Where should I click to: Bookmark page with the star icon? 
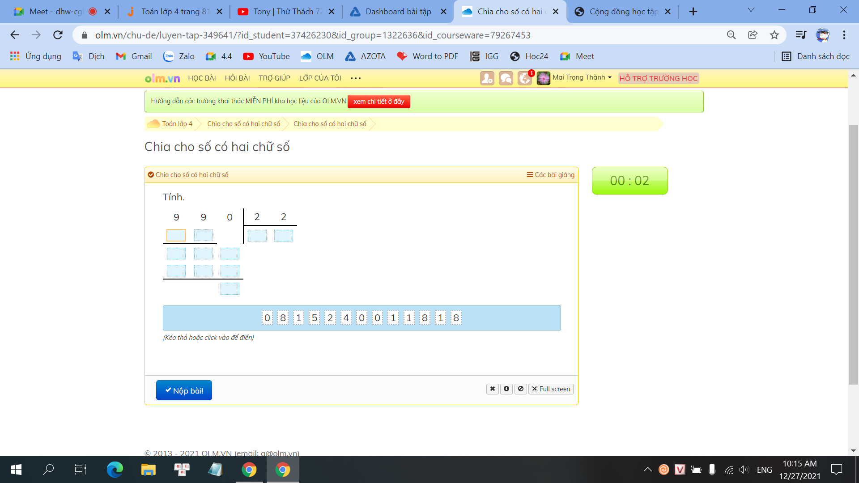tap(774, 35)
